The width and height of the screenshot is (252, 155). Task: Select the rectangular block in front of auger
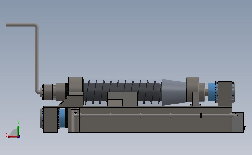point(122,99)
